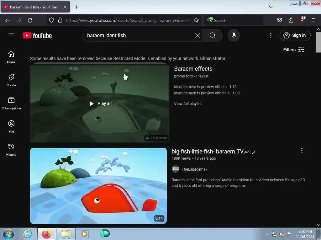Start voice search with microphone icon

(234, 36)
